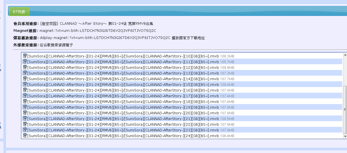This screenshot has height=153, width=347.
Task: Select file name of episode [15][GB][BS-i].rmvb
Action: tap(123, 84)
